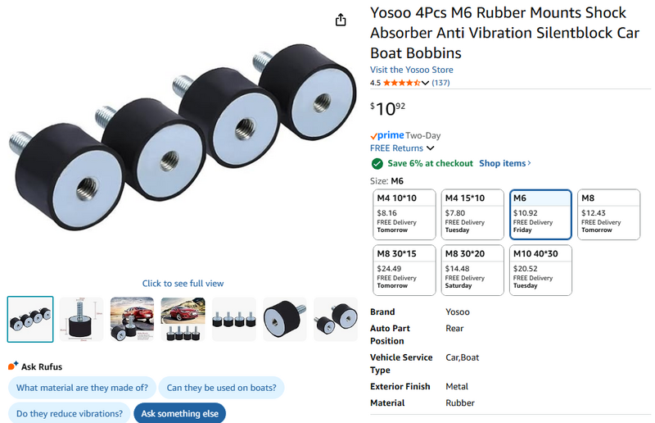
Task: Select the M4 10*10 size option
Action: 404,213
